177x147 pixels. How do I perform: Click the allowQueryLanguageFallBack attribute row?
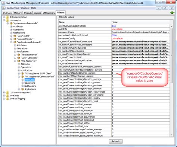coord(114,26)
